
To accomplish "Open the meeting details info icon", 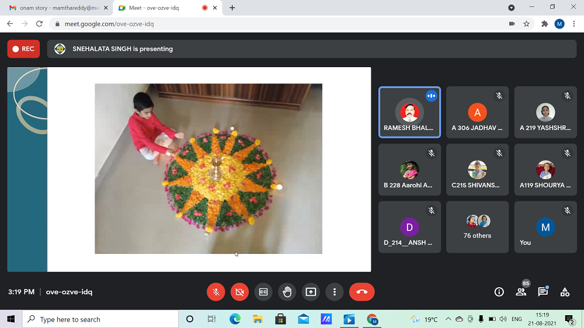I will (499, 292).
